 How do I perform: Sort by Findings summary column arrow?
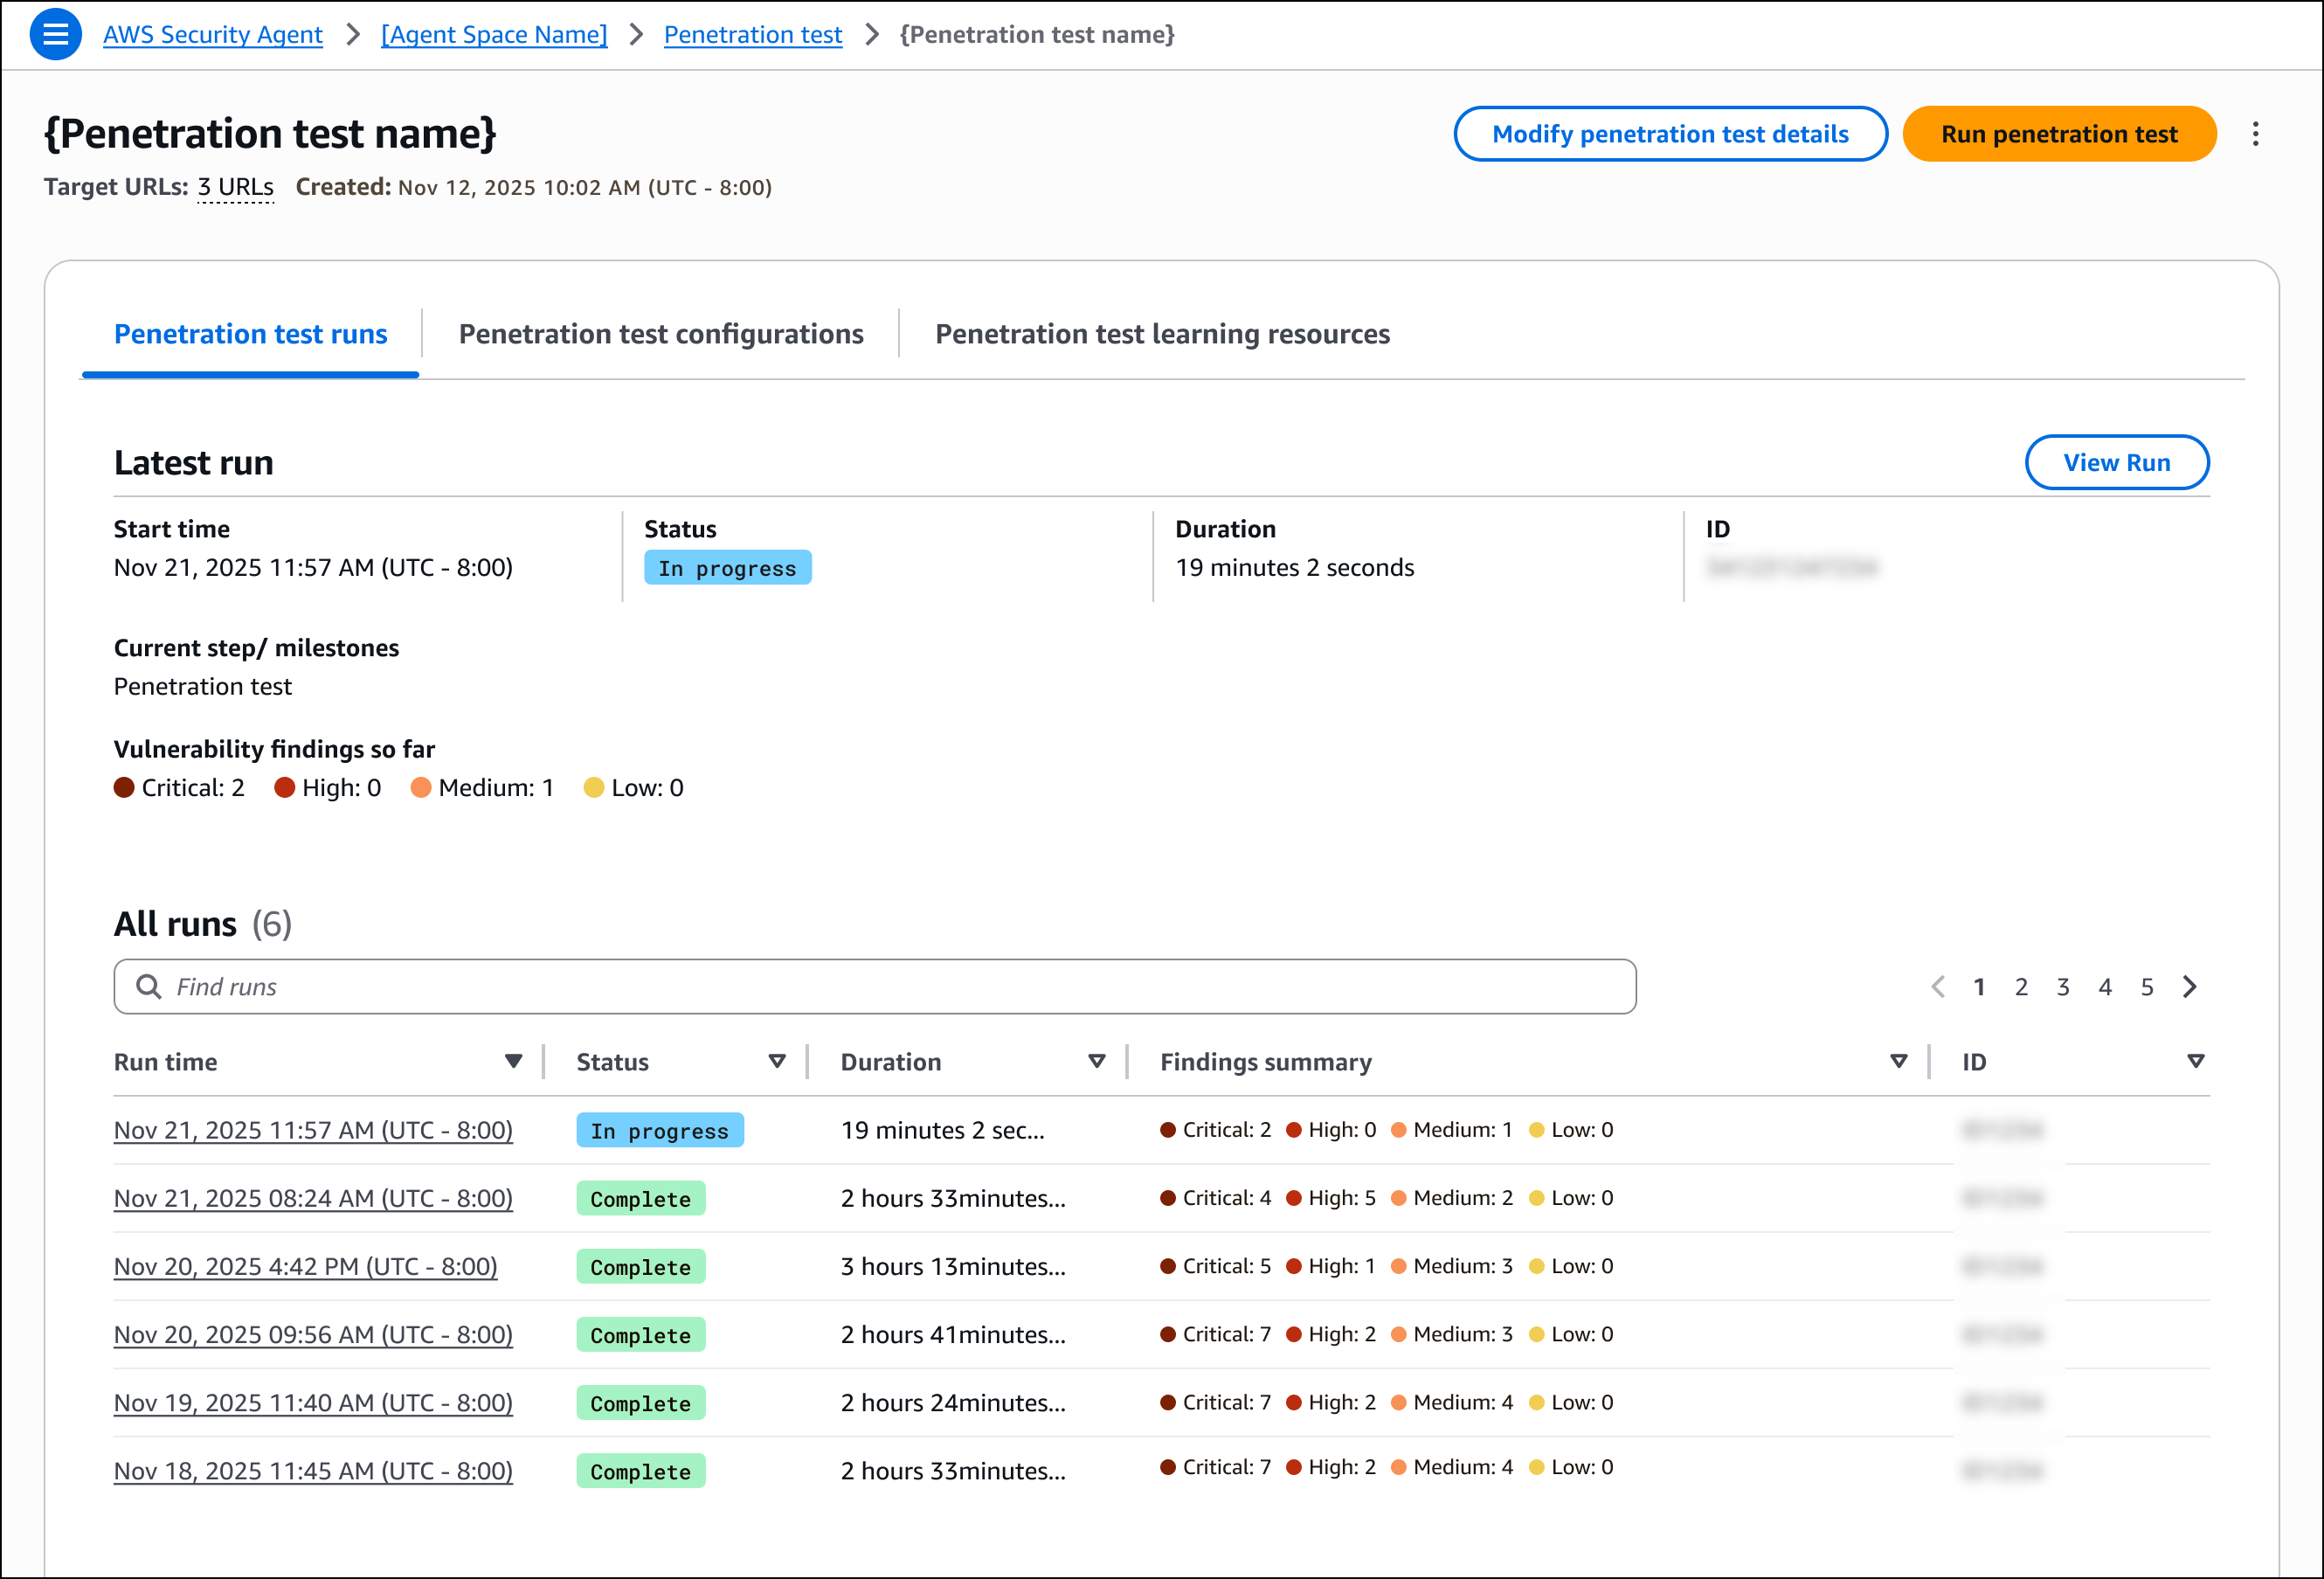(x=1899, y=1061)
